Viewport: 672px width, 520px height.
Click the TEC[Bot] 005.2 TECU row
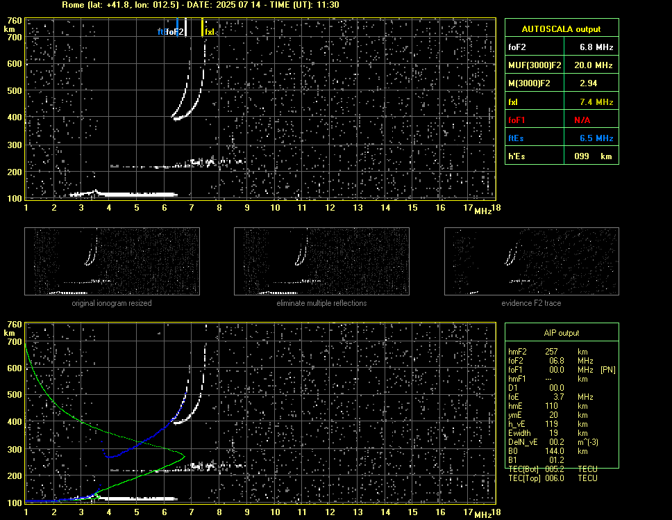[x=553, y=469]
